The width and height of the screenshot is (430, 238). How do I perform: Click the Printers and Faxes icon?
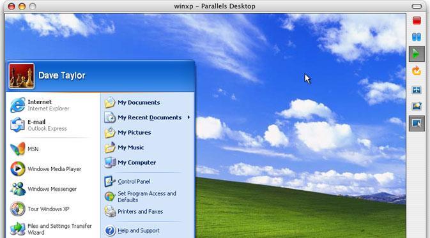pos(110,211)
